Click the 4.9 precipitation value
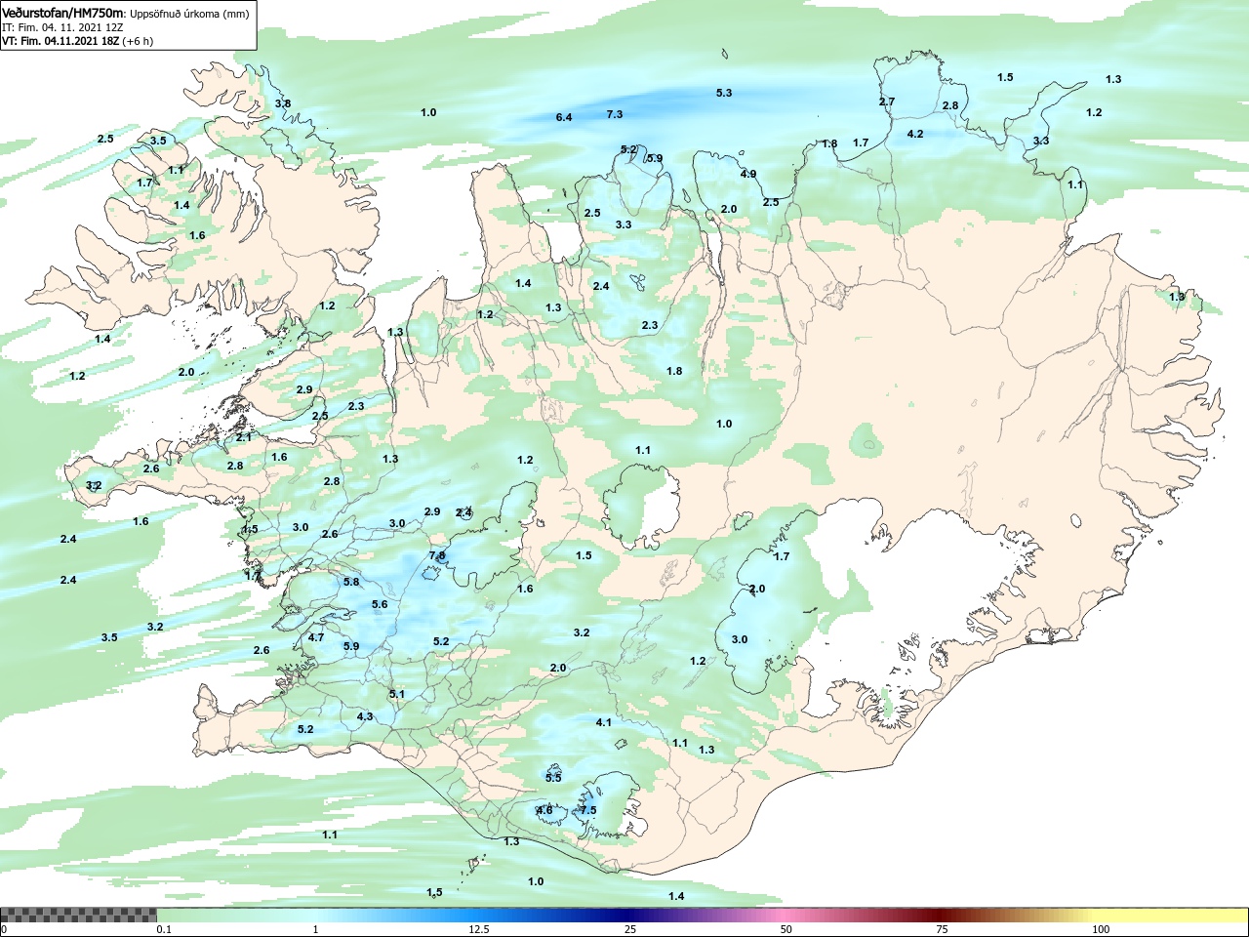This screenshot has height=937, width=1249. [748, 174]
